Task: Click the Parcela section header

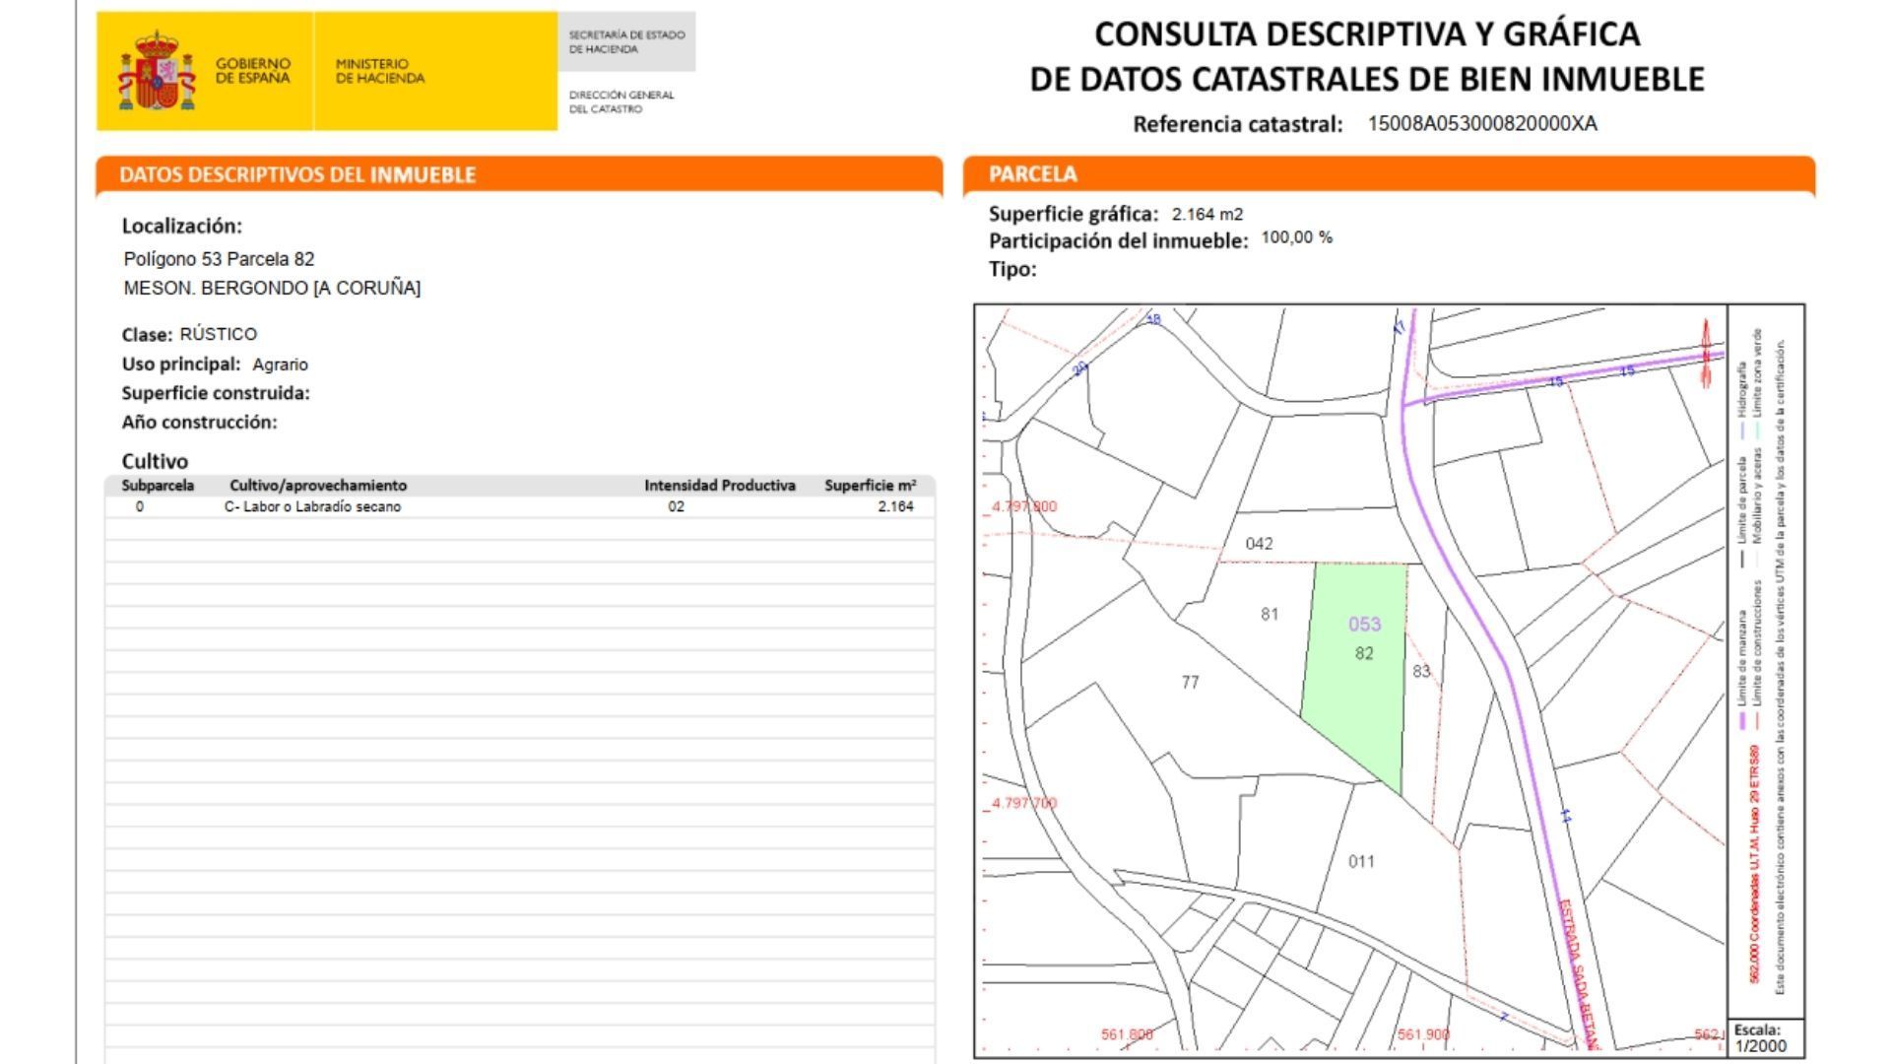Action: [x=1032, y=174]
